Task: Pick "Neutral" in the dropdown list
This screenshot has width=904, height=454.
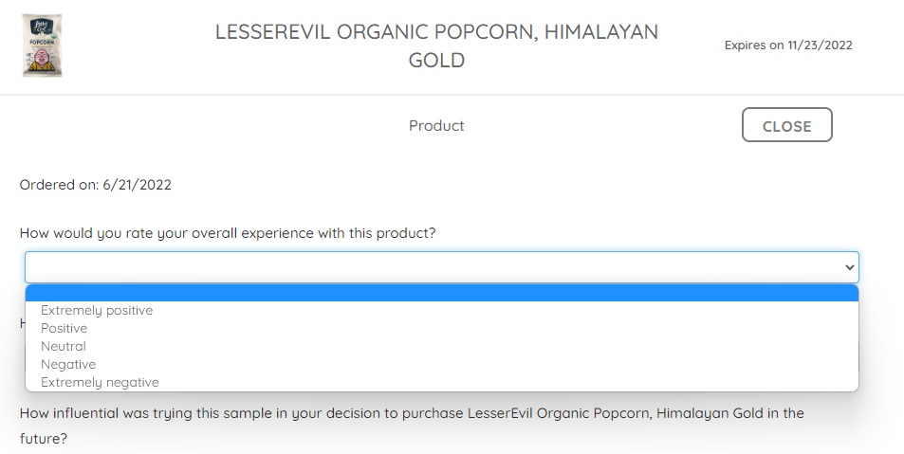Action: coord(64,346)
